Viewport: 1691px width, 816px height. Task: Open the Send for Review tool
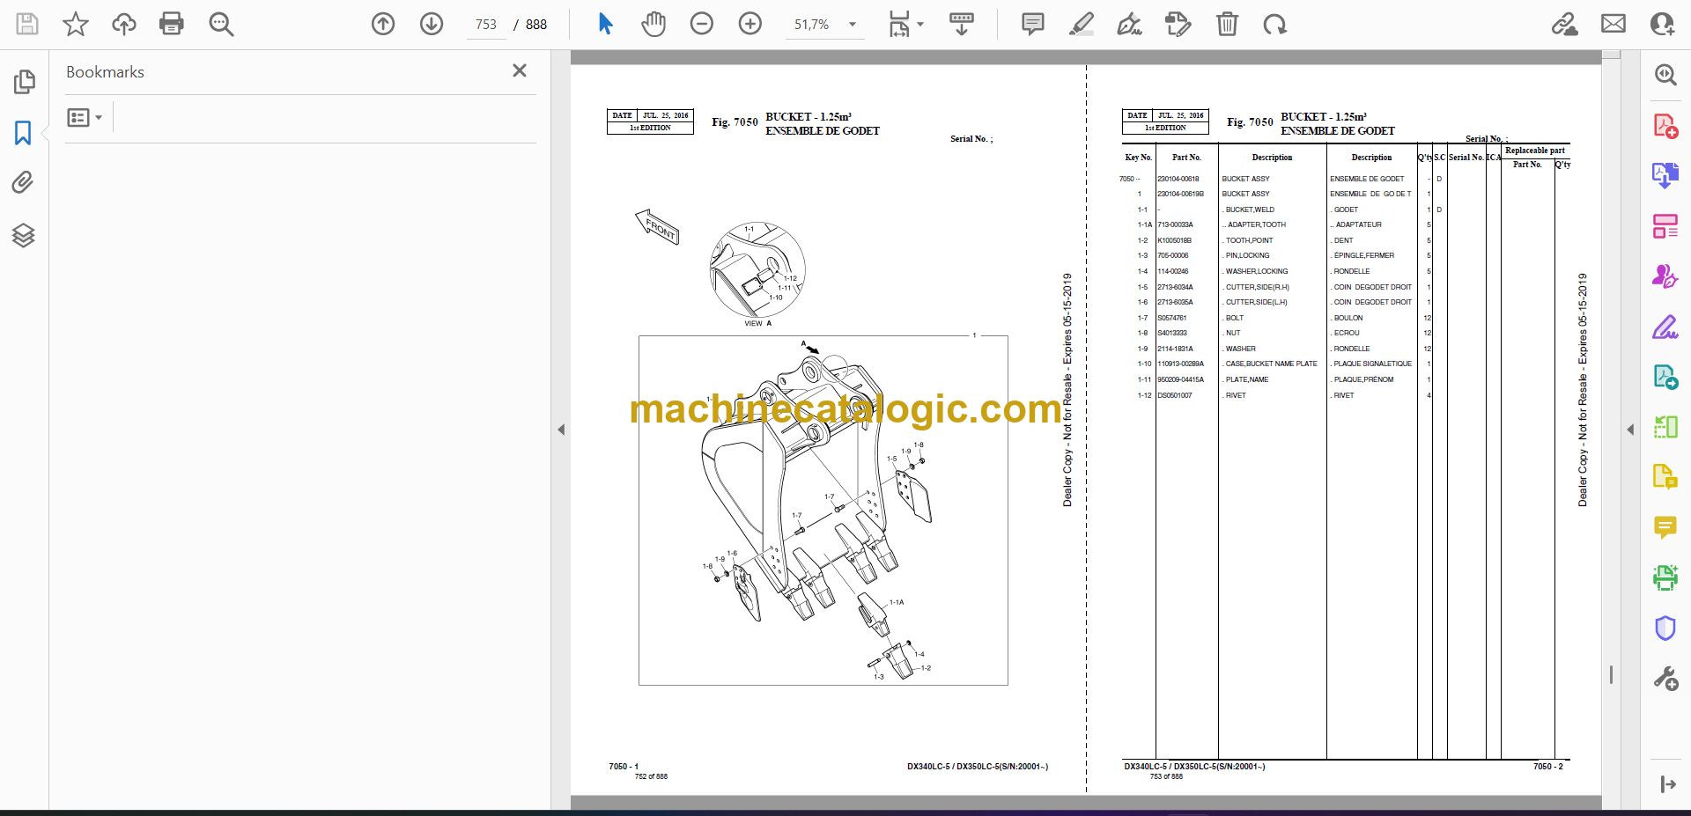pyautogui.click(x=1665, y=377)
